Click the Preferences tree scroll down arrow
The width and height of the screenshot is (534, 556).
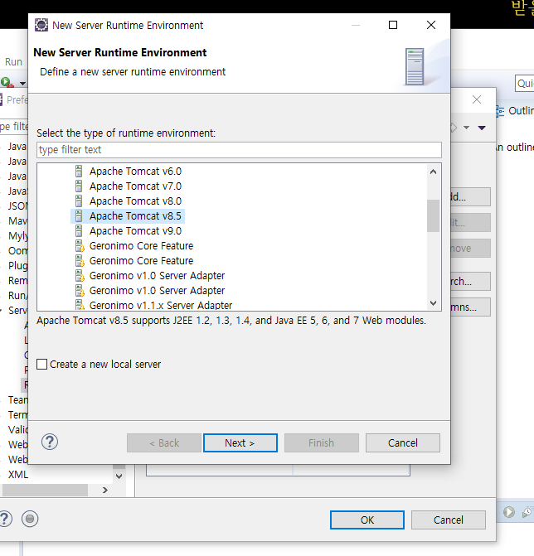coord(119,476)
